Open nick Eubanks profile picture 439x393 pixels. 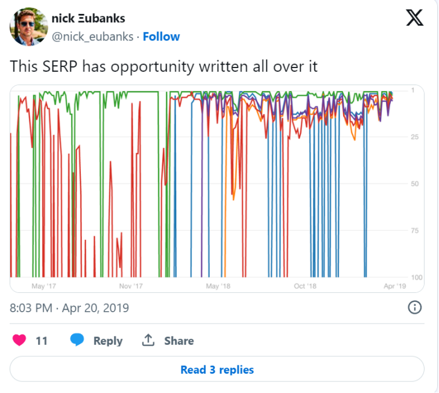(29, 27)
